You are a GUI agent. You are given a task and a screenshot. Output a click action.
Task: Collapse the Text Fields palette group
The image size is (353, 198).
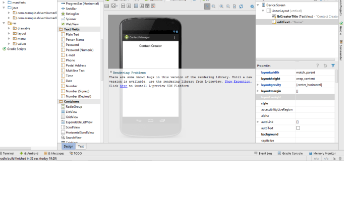pos(70,29)
